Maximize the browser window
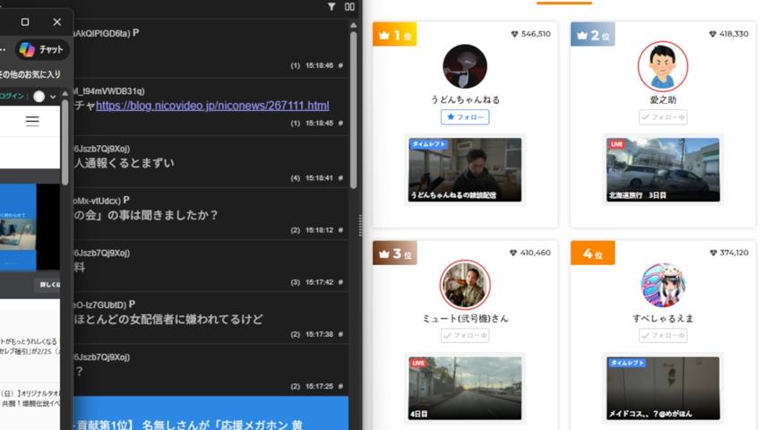 click(x=25, y=22)
